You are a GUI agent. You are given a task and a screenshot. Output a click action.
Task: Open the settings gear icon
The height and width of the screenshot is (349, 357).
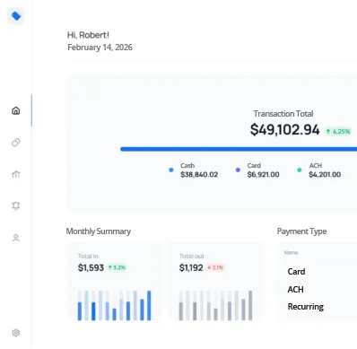(x=16, y=333)
